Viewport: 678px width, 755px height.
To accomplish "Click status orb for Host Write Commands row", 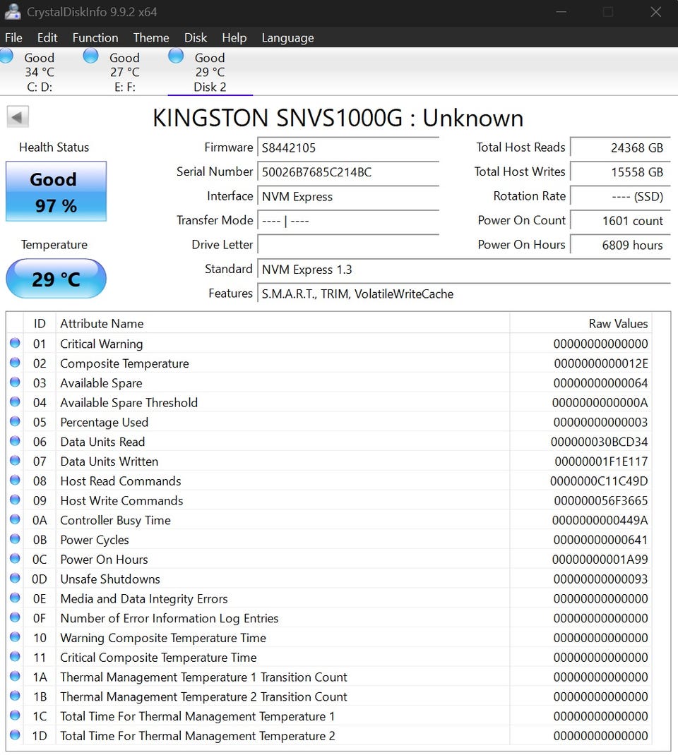I will pos(15,500).
